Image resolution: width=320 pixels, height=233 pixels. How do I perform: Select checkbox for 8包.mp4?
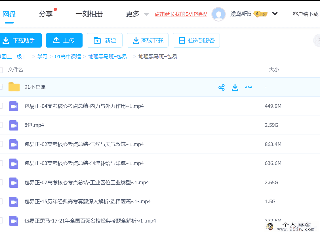point(1,125)
